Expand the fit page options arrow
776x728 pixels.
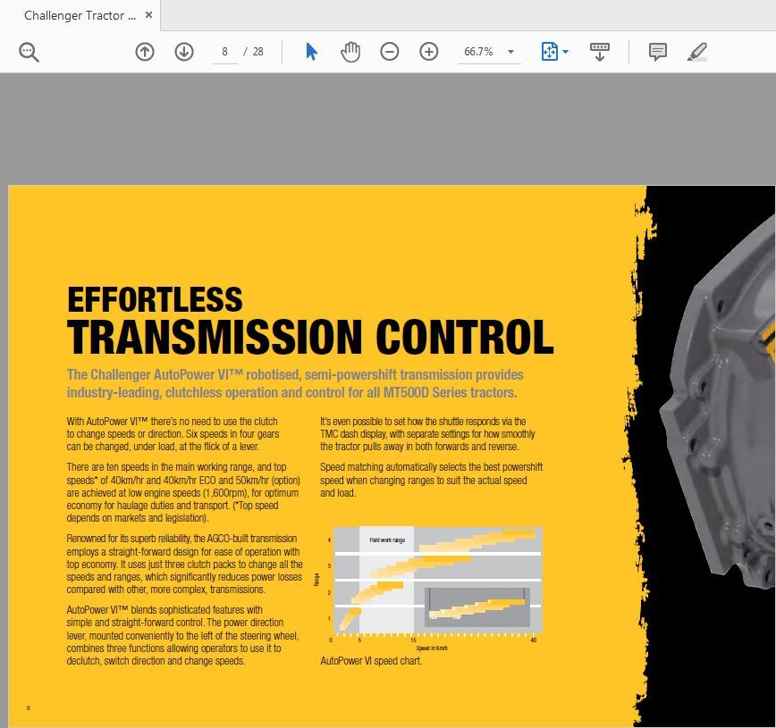566,52
